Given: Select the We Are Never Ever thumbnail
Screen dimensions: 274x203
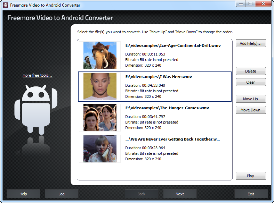Looking at the screenshot, I should 100,149.
